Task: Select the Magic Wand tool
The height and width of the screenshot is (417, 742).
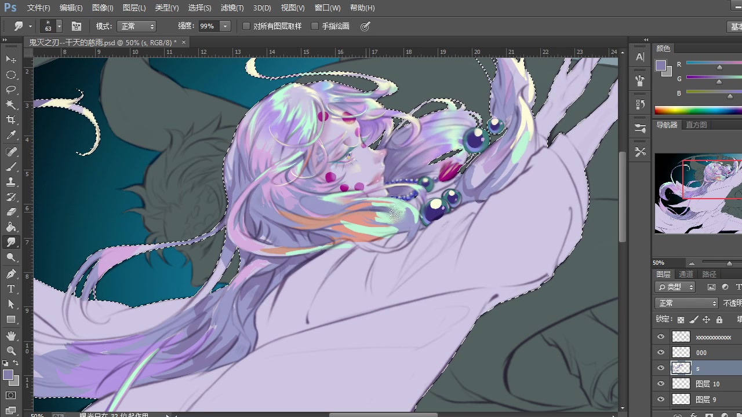Action: [x=11, y=105]
